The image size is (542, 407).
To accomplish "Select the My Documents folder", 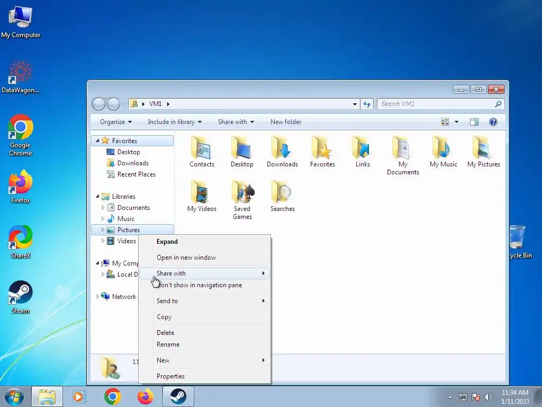I will [403, 155].
